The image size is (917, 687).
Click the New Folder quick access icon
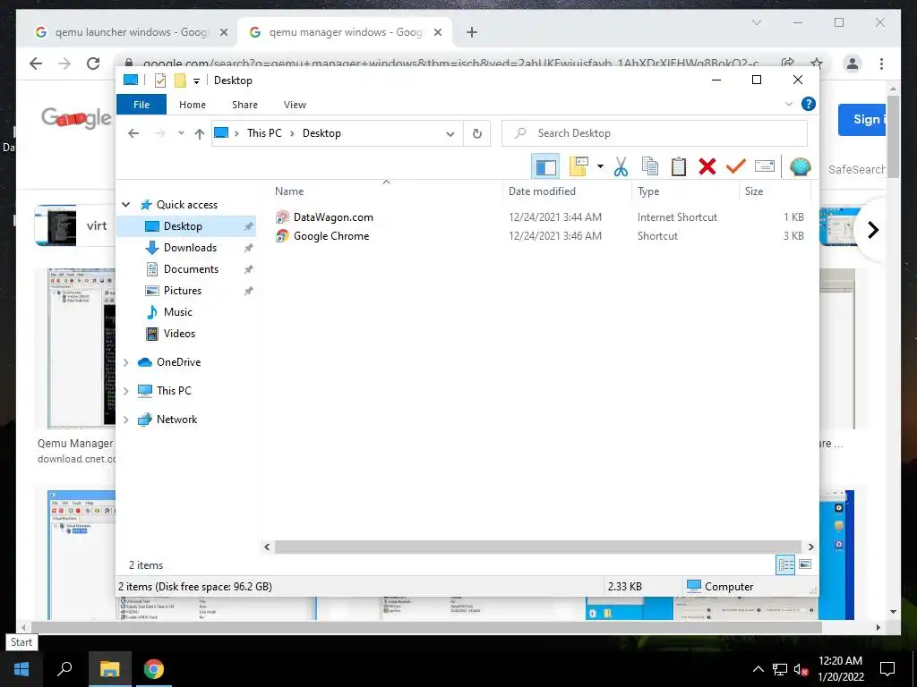(x=180, y=81)
